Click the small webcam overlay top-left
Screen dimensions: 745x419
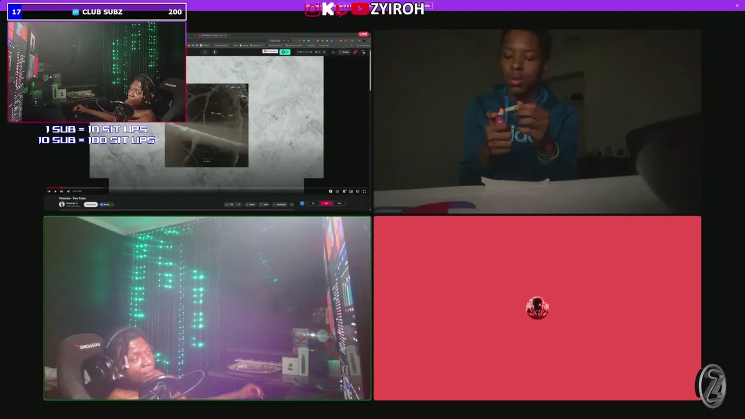[97, 72]
